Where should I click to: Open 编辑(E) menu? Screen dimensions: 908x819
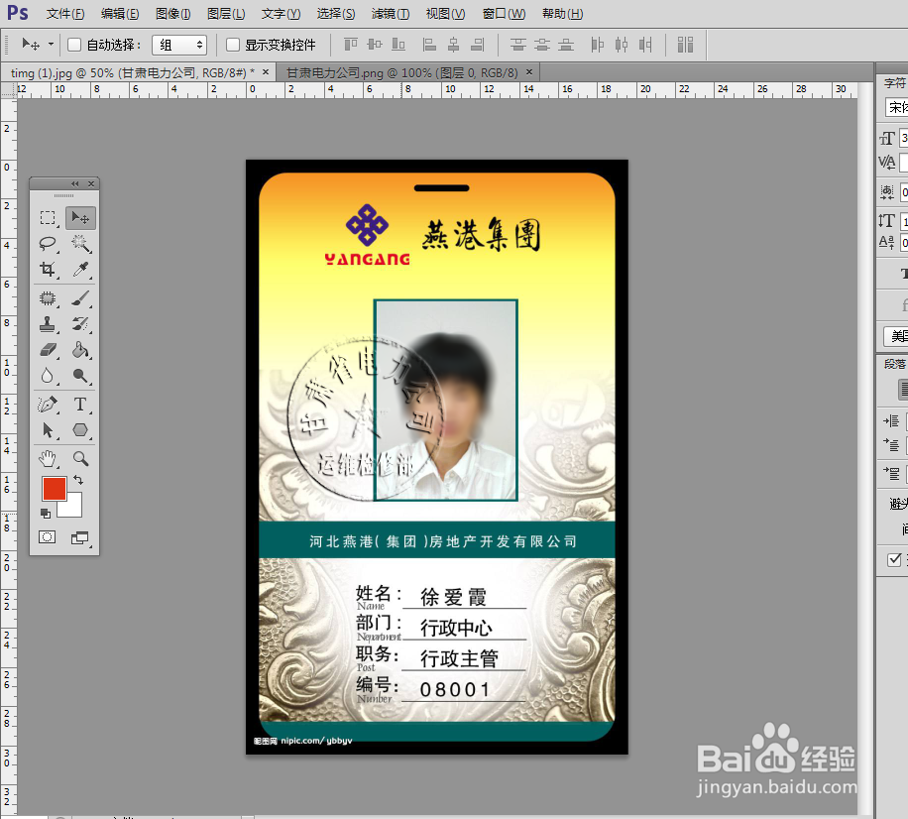(x=120, y=13)
